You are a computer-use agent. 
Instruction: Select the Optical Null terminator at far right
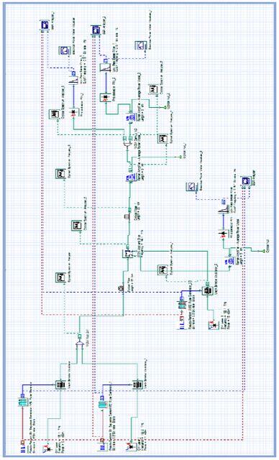(258, 251)
